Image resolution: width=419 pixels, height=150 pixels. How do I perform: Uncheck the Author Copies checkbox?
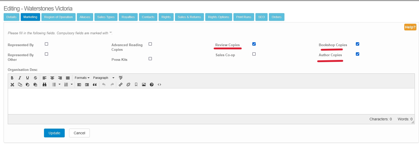(357, 54)
